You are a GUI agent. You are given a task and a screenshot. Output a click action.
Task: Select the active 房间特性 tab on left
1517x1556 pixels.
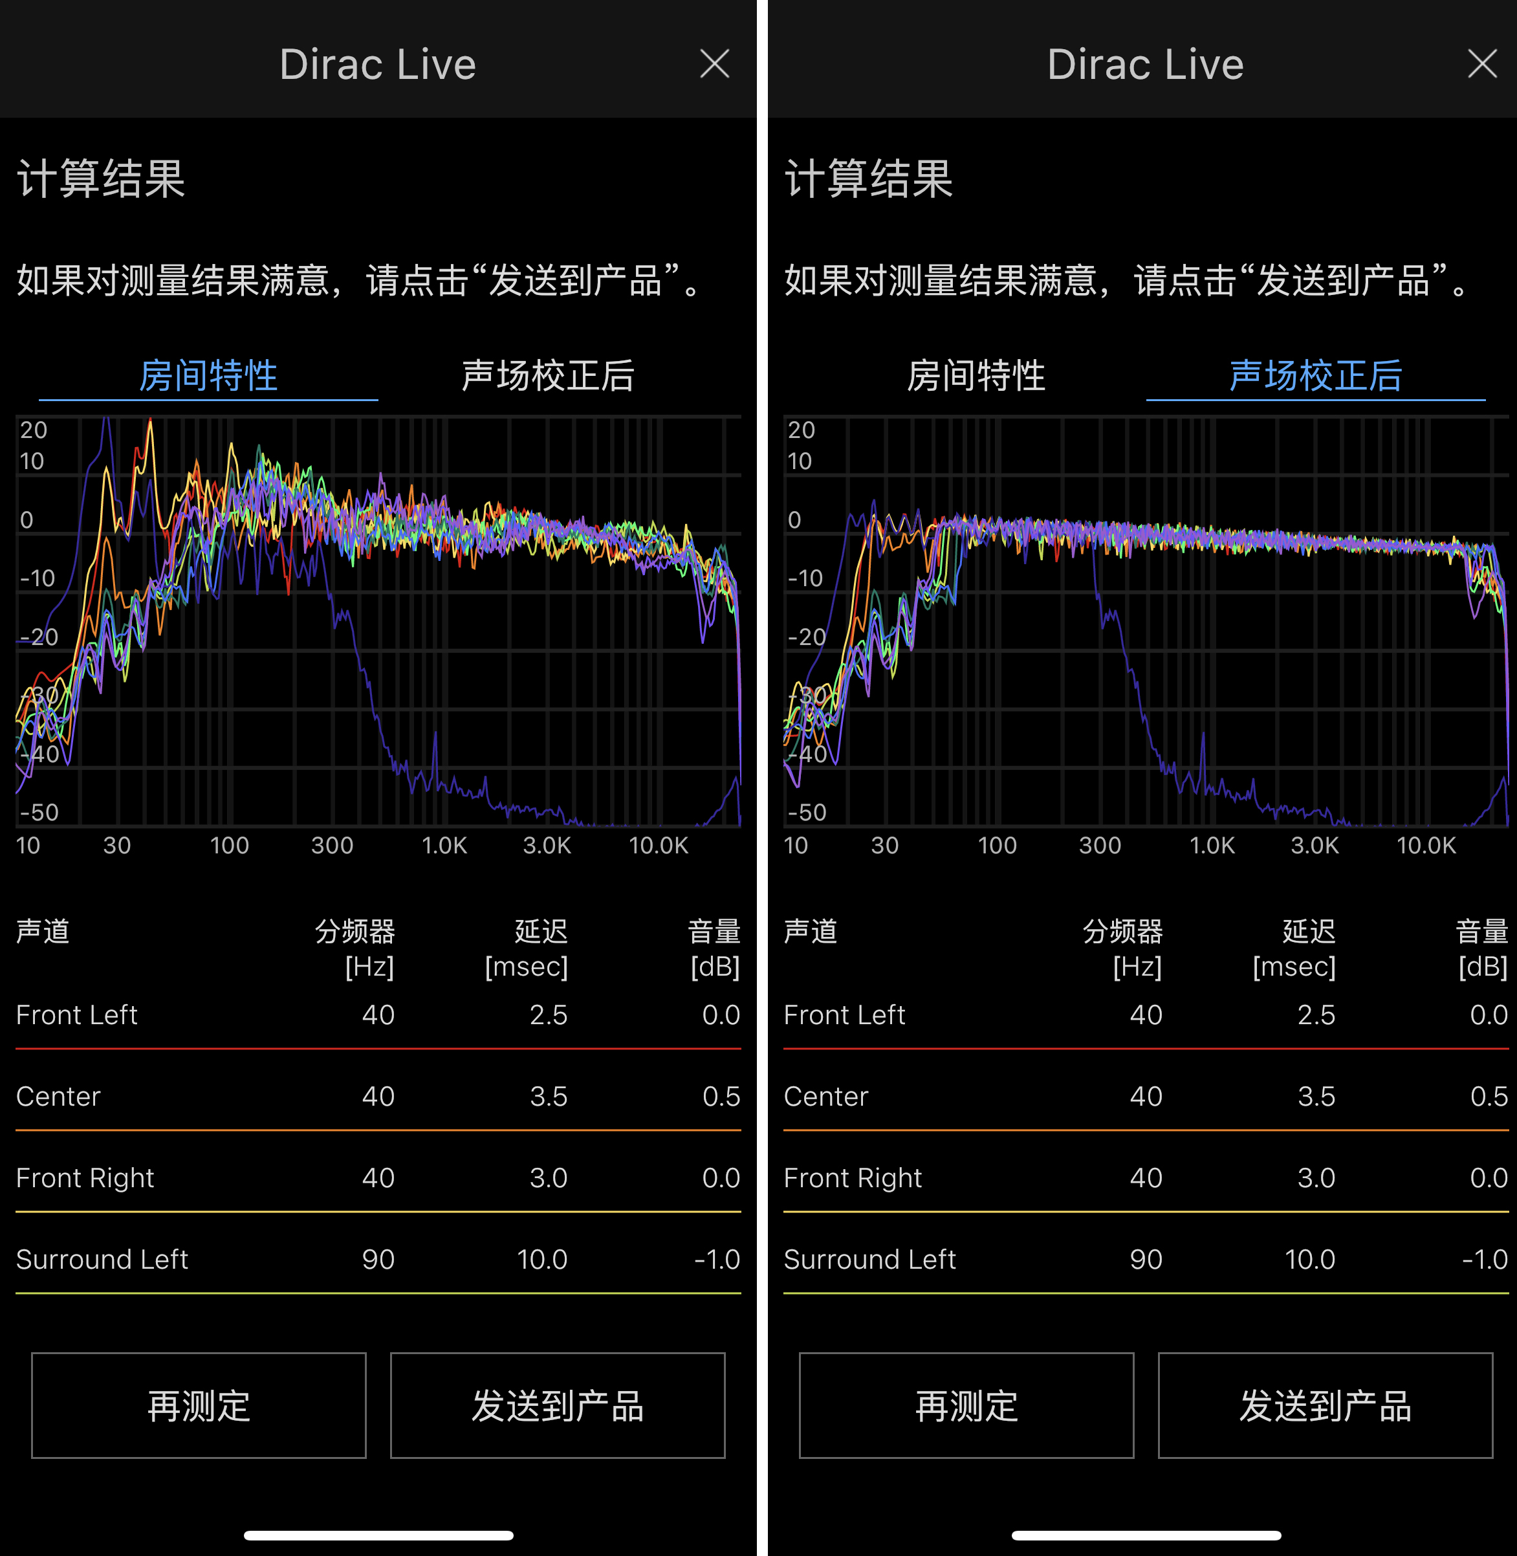coord(208,378)
